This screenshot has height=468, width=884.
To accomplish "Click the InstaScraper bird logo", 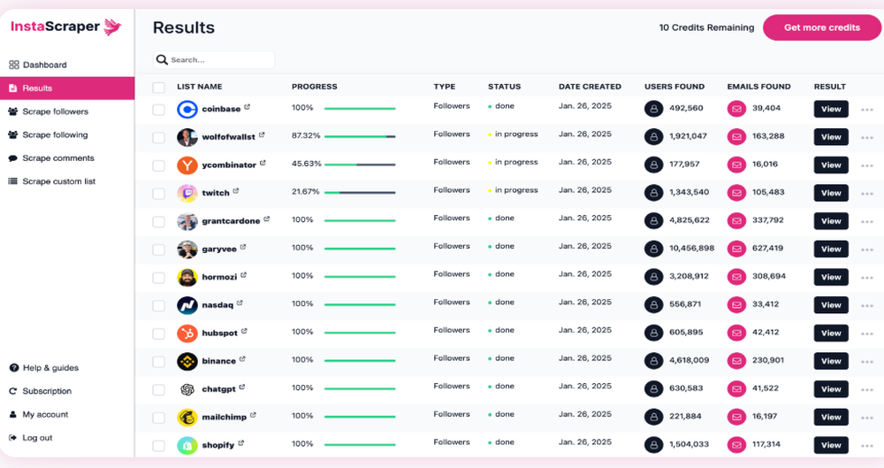I will [113, 27].
